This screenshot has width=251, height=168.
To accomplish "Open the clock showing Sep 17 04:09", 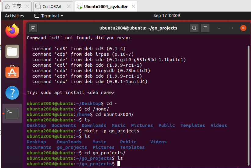I will click(167, 16).
